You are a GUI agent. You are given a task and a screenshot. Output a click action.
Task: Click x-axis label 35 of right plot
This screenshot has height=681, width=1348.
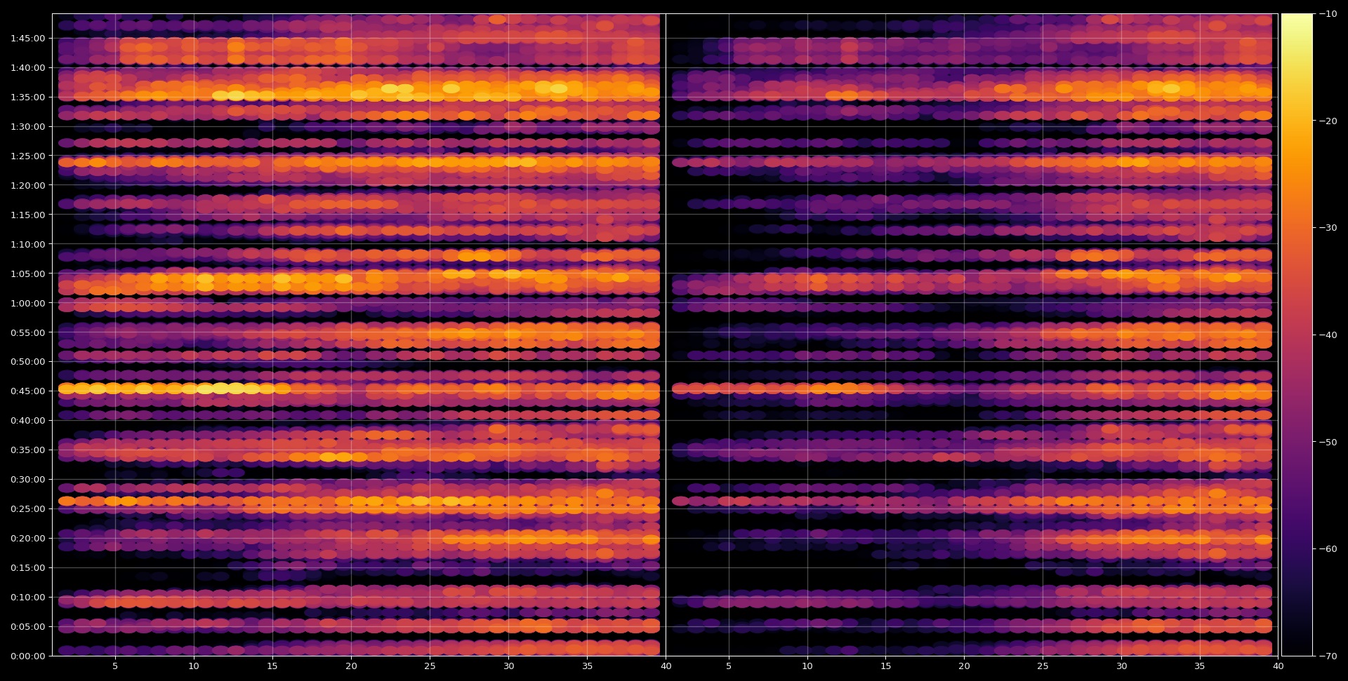tap(1200, 666)
